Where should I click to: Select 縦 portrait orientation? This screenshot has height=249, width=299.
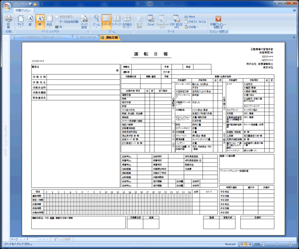pyautogui.click(x=30, y=21)
